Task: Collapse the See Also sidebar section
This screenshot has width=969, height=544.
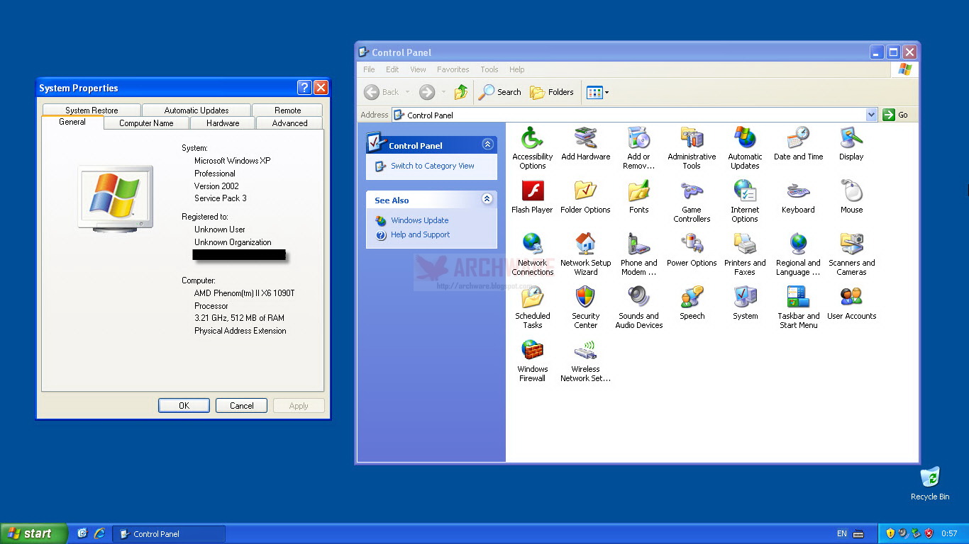Action: [487, 199]
